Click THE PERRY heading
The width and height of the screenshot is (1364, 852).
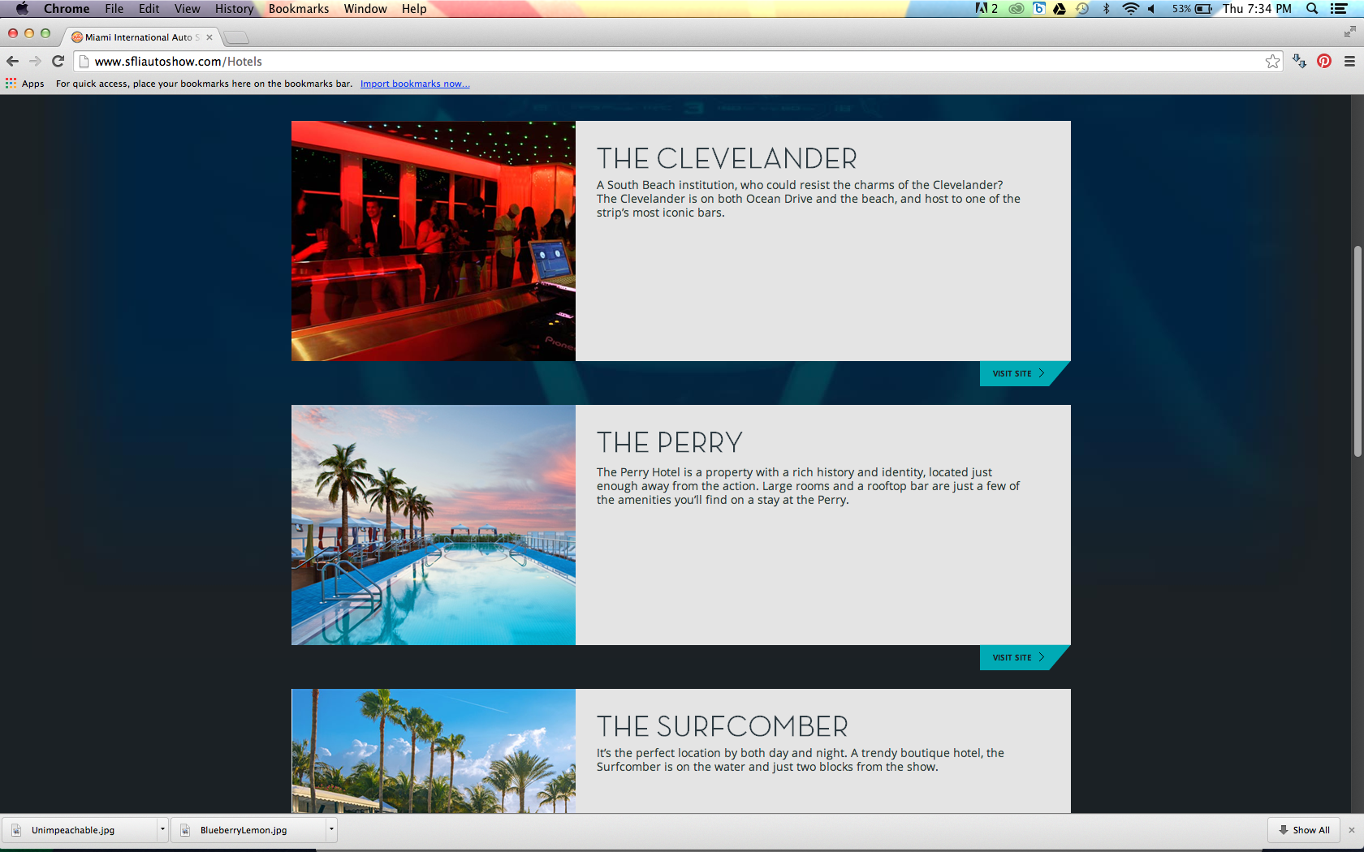(670, 442)
